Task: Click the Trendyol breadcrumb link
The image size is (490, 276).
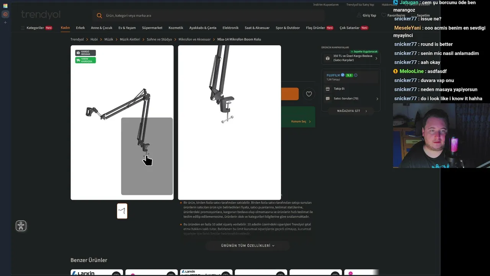Action: coord(77,39)
